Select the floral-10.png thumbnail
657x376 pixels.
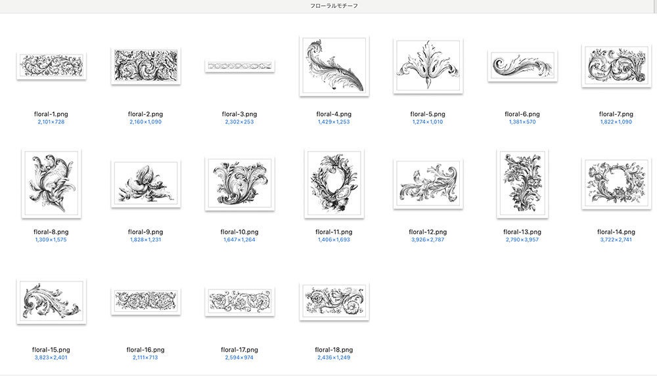pyautogui.click(x=240, y=183)
